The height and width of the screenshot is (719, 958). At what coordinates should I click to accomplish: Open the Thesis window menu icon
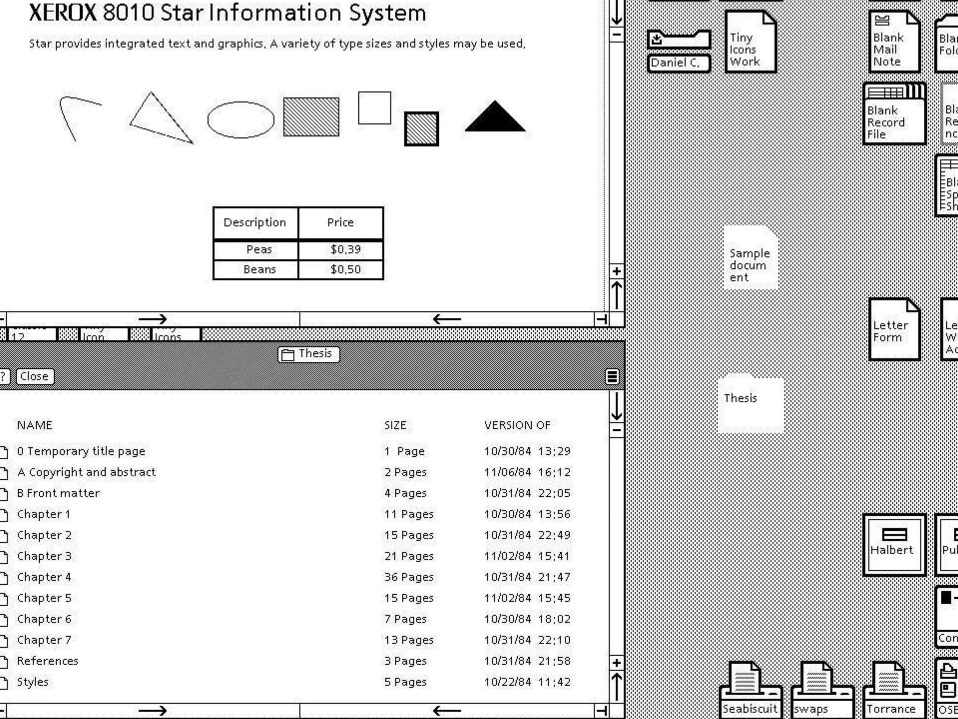pyautogui.click(x=612, y=376)
